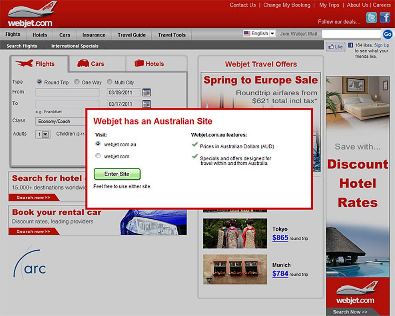The image size is (395, 316).
Task: Click the Spring to Europe Sale banner
Action: tap(260, 91)
